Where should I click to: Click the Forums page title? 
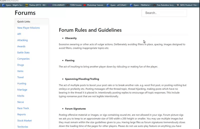(25, 13)
